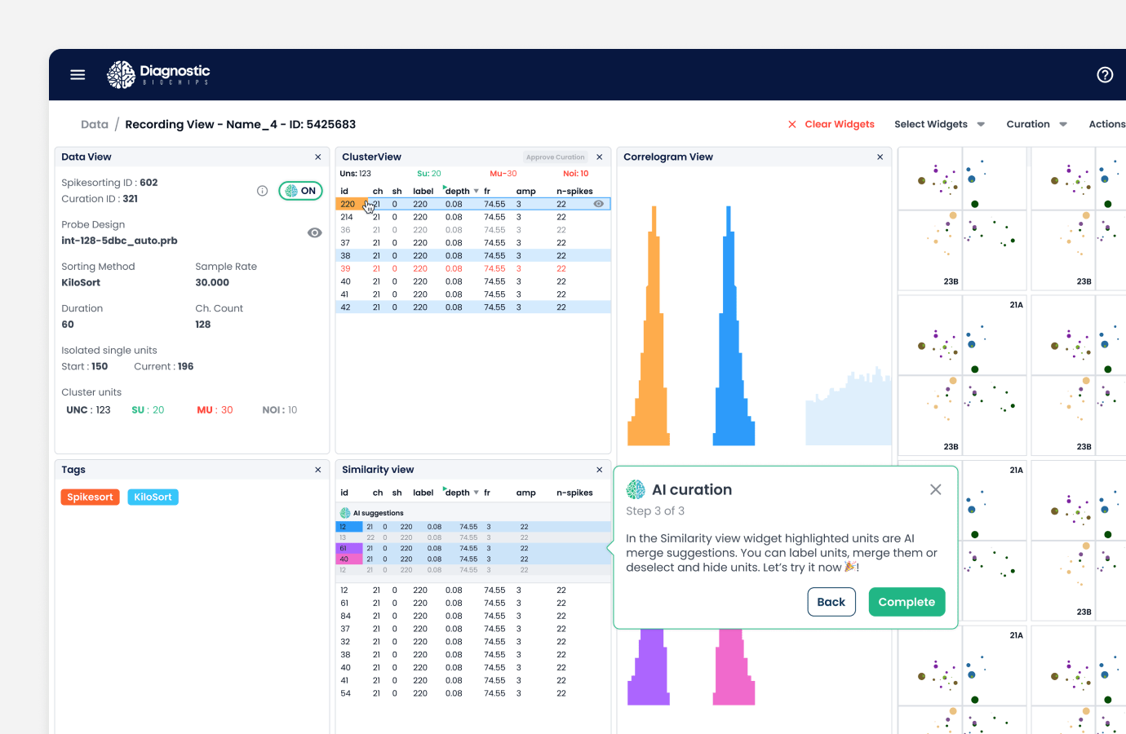Screen dimensions: 1126x734
Task: Click the Similarity view ch column header
Action: pyautogui.click(x=378, y=493)
